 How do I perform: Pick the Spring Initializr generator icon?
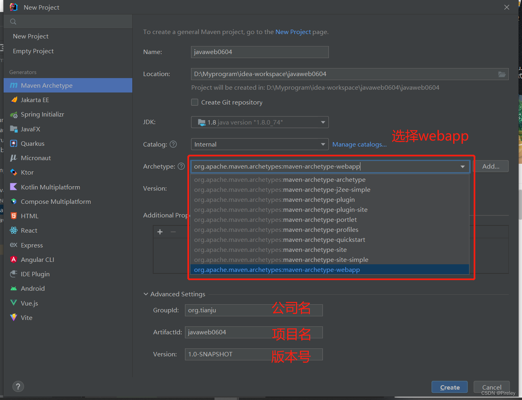tap(14, 115)
